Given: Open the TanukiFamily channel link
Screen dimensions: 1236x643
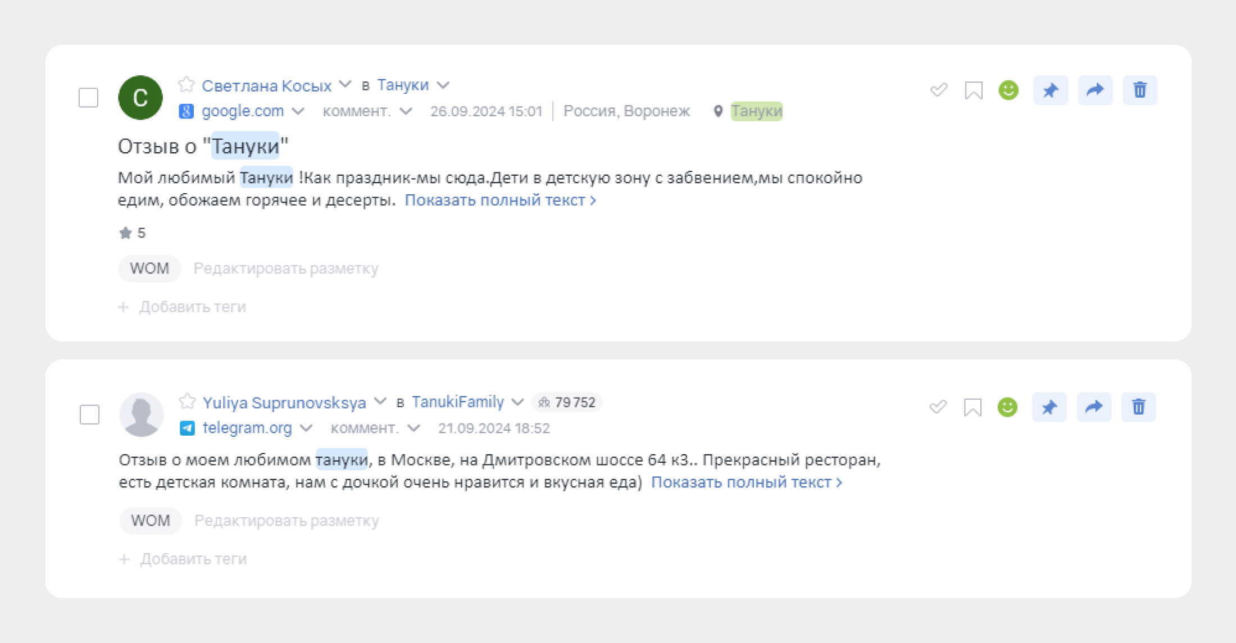Looking at the screenshot, I should coord(458,402).
